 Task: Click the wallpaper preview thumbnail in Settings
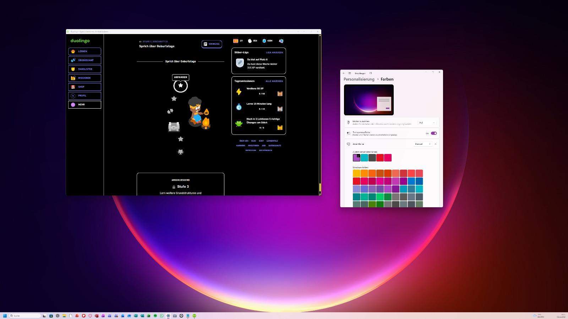click(369, 100)
